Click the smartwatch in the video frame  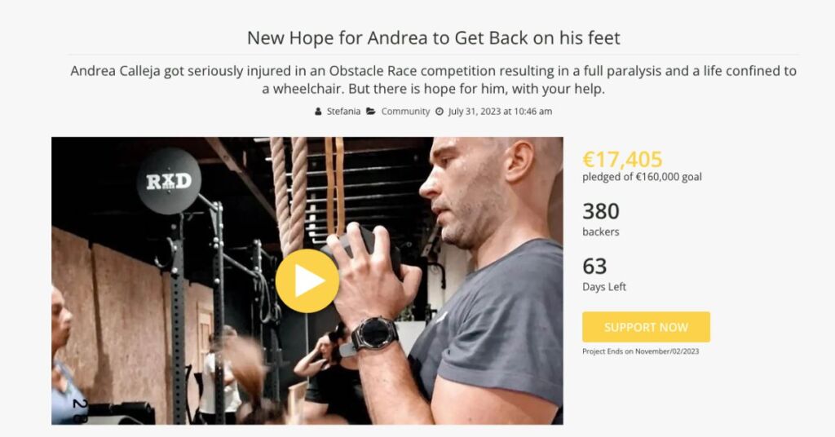(x=375, y=334)
